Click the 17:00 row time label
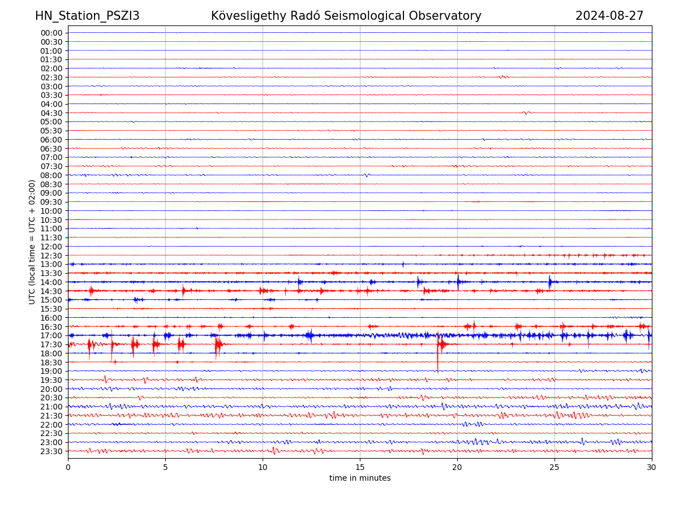Viewport: 679px width, 509px height. [x=51, y=335]
